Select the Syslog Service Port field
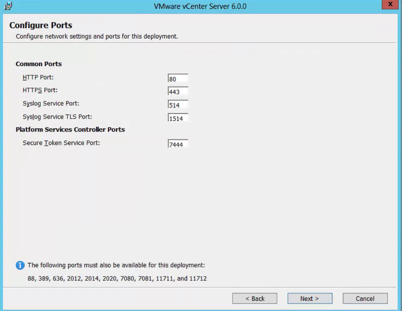Screen dimensions: 402x311 [x=178, y=104]
